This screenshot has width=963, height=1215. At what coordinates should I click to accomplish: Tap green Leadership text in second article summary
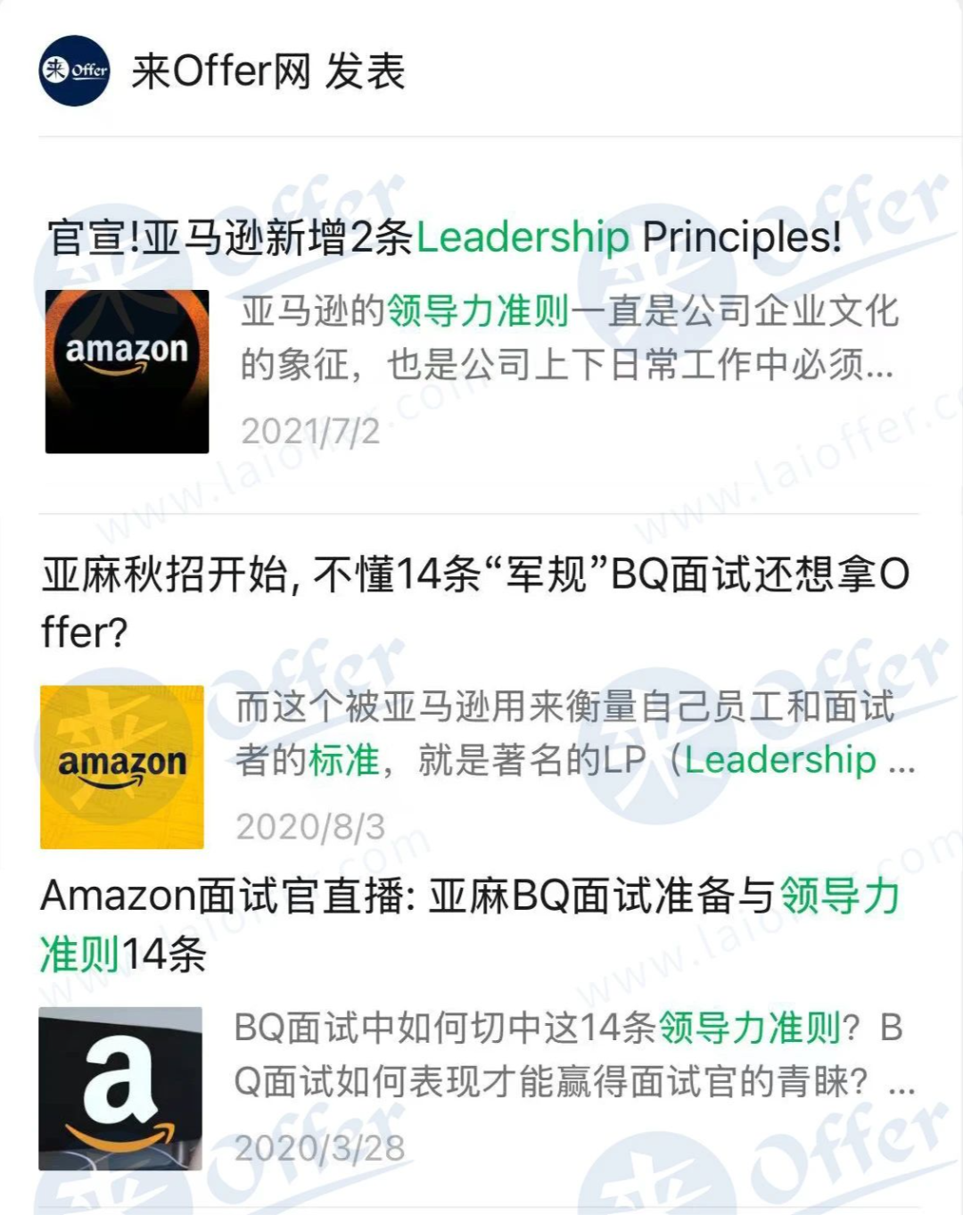780,760
